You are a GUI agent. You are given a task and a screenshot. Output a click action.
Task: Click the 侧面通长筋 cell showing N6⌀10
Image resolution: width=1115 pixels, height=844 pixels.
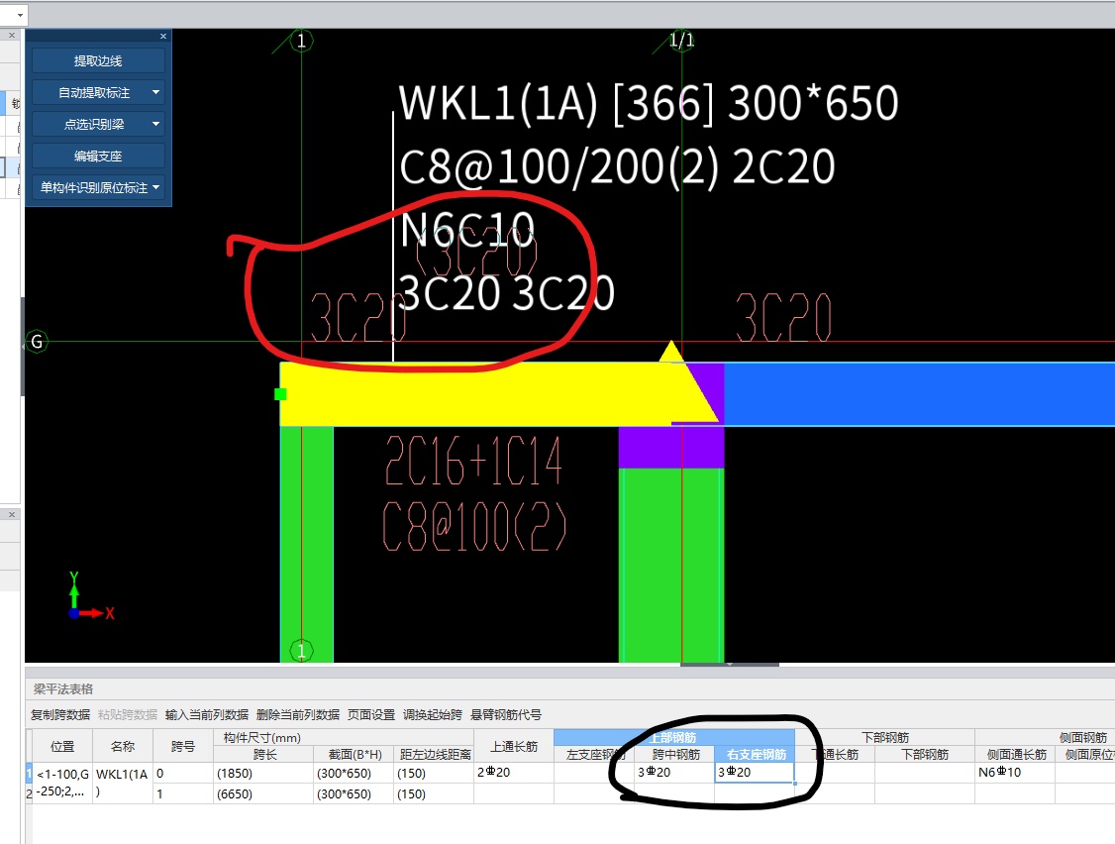(1015, 773)
